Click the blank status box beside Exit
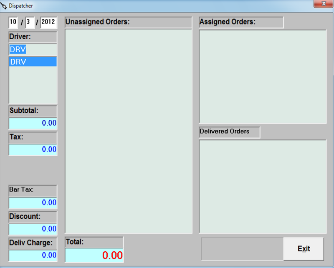 (x=242, y=249)
